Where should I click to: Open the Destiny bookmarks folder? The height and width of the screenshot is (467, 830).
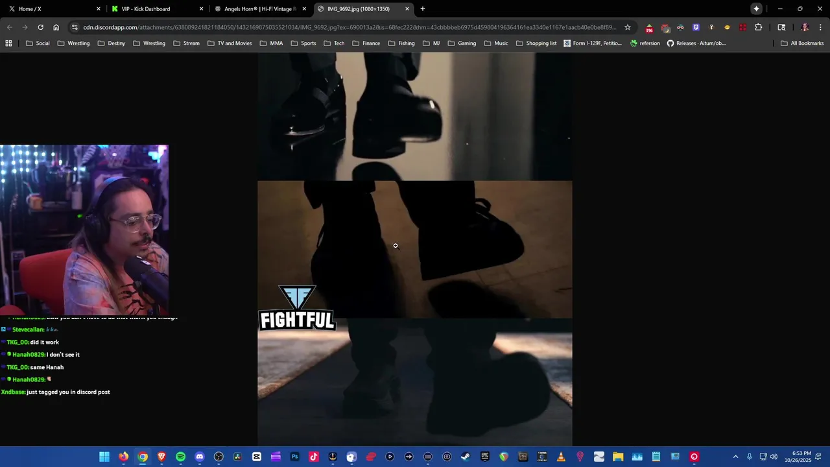(x=112, y=43)
